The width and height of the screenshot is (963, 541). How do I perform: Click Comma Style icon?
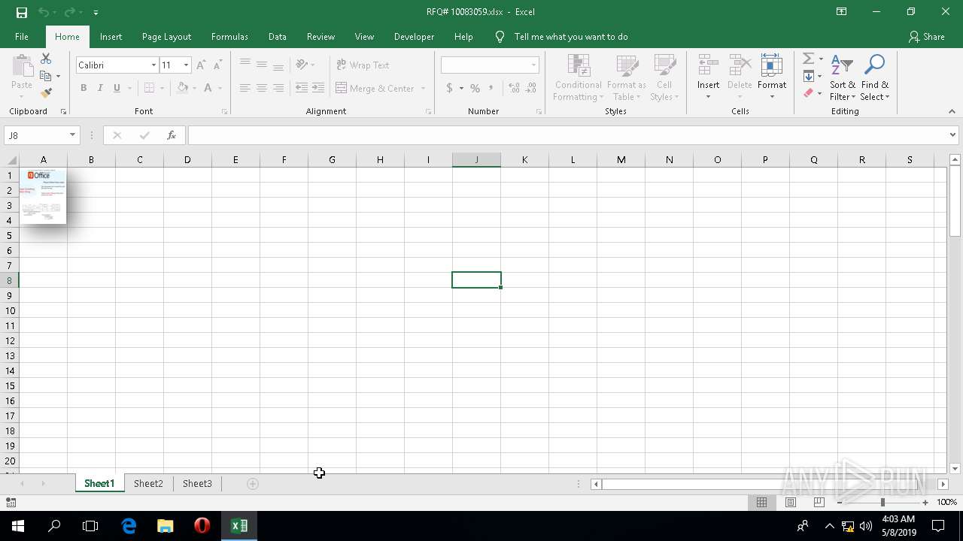[491, 88]
